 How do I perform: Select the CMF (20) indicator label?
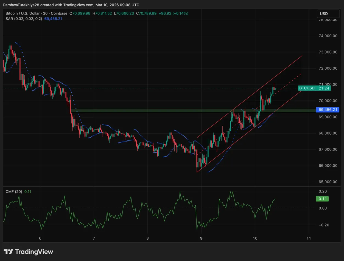(14, 192)
